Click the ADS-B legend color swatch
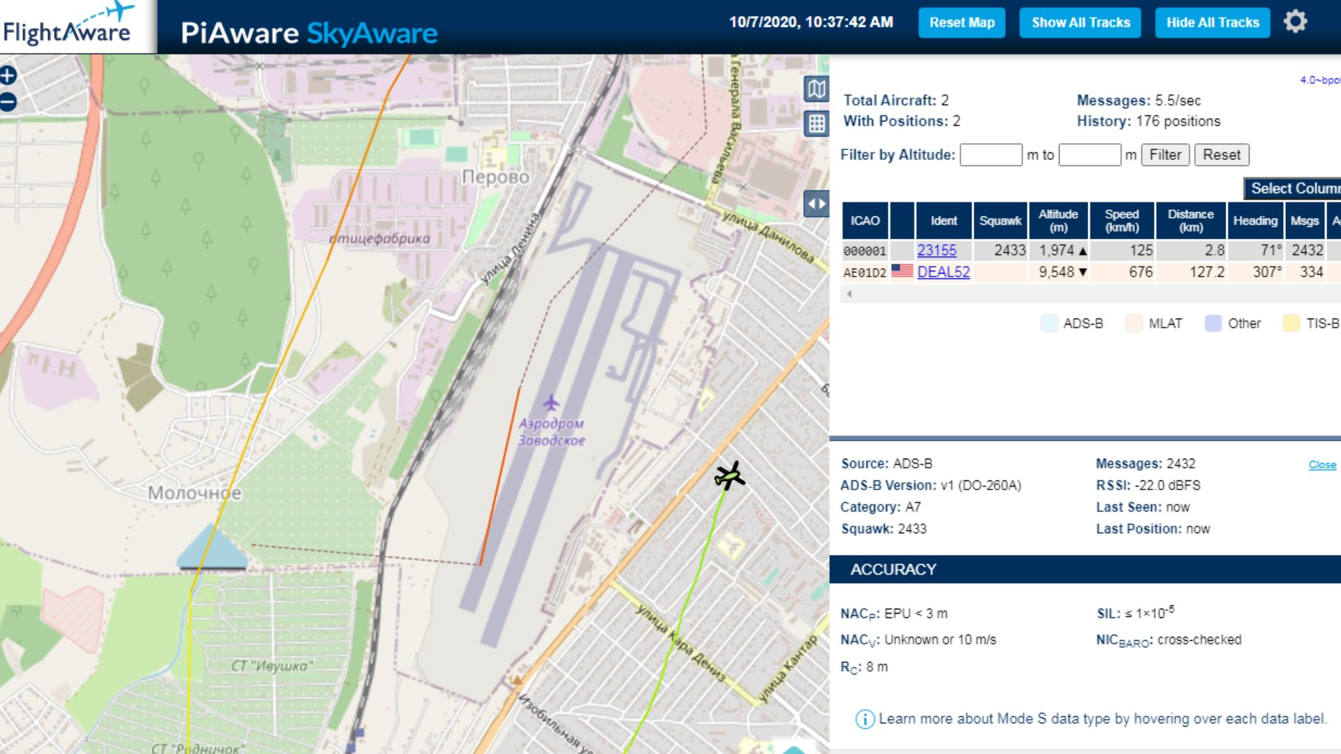 tap(1049, 323)
